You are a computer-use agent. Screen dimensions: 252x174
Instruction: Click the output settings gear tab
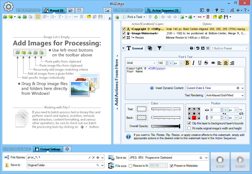coord(67,149)
